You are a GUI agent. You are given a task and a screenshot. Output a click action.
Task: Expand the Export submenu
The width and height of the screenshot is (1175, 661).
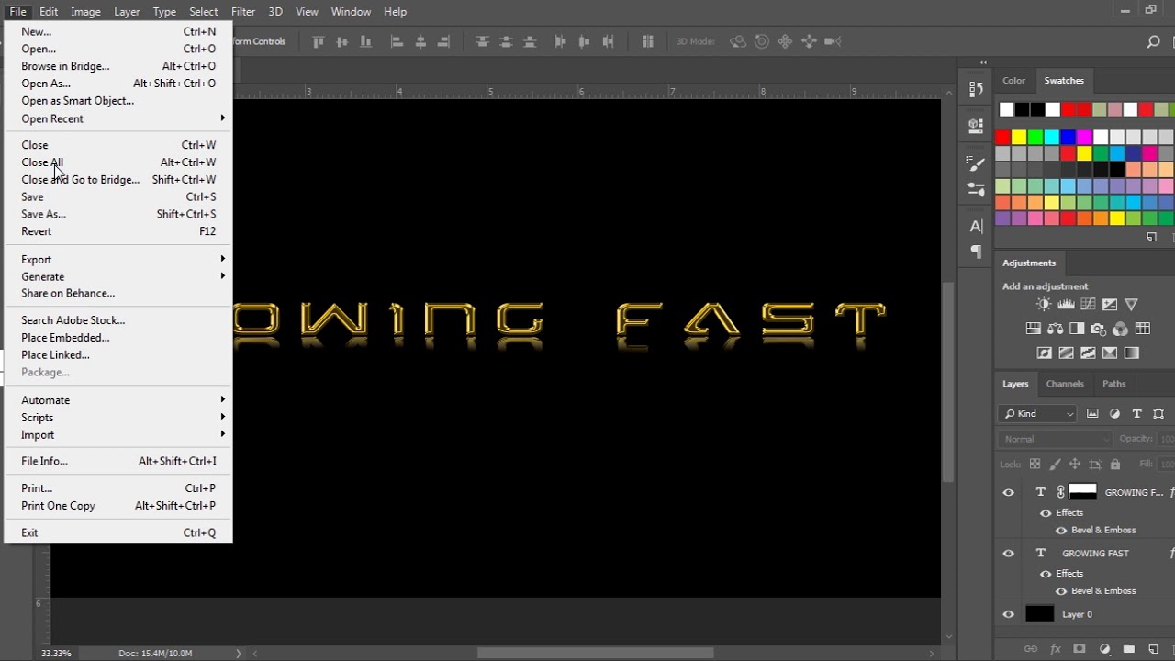(118, 260)
